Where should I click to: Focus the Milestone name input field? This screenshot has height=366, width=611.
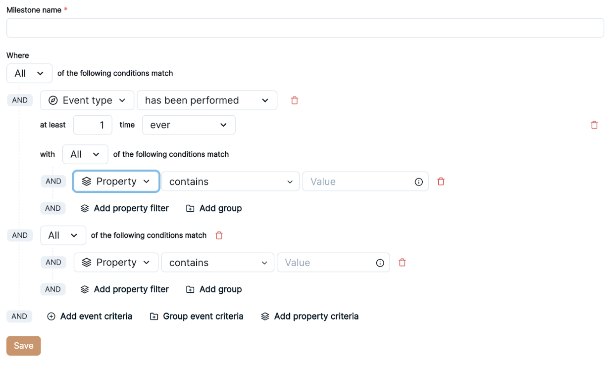[305, 28]
